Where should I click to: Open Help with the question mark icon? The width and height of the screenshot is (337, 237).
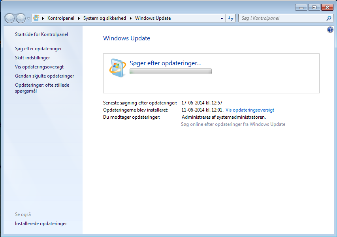click(x=330, y=30)
